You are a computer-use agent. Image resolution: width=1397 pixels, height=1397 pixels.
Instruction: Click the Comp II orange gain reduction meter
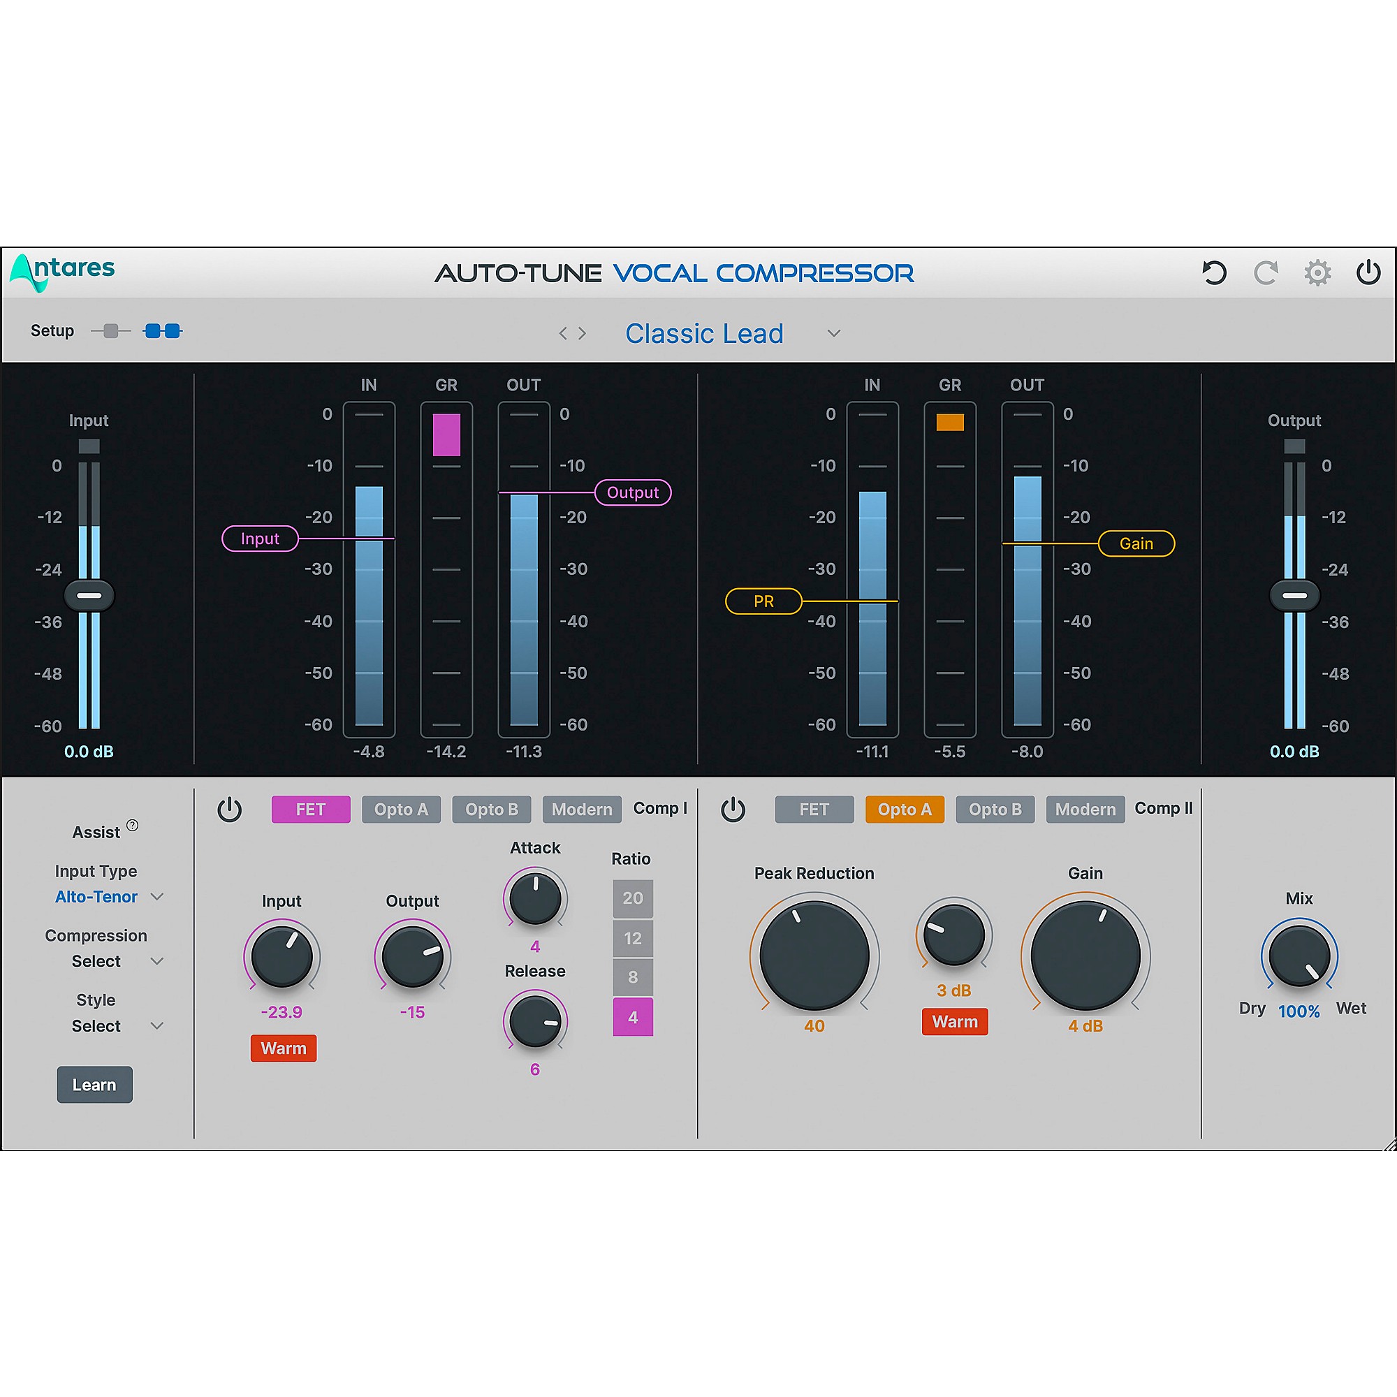pyautogui.click(x=949, y=423)
